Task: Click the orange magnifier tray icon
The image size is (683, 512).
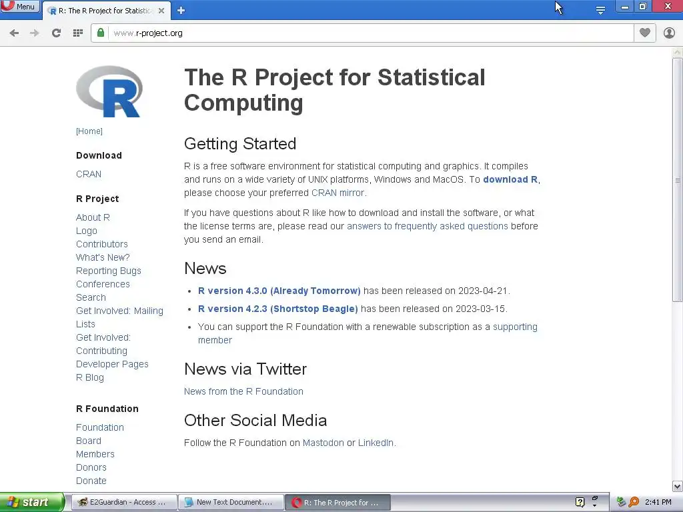Action: pos(634,502)
